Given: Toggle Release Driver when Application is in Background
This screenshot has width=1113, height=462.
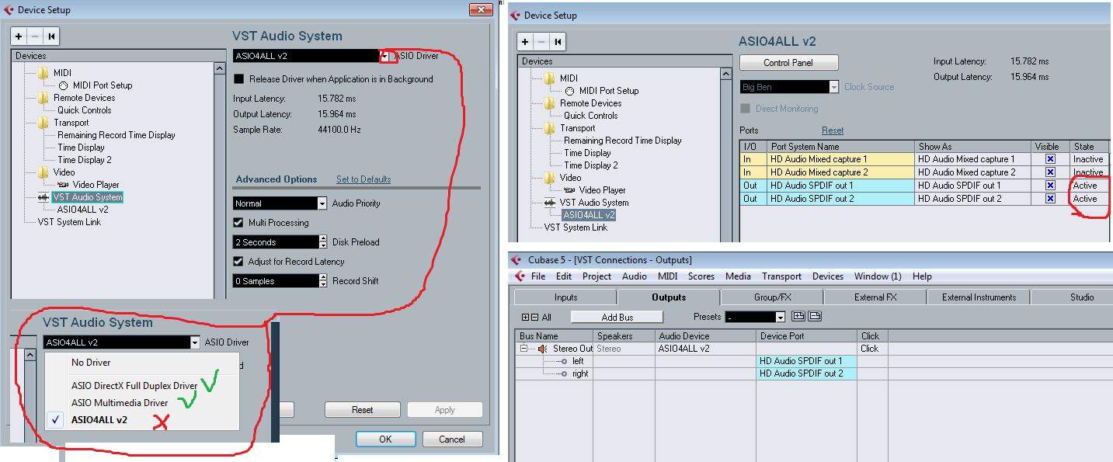Looking at the screenshot, I should [239, 79].
